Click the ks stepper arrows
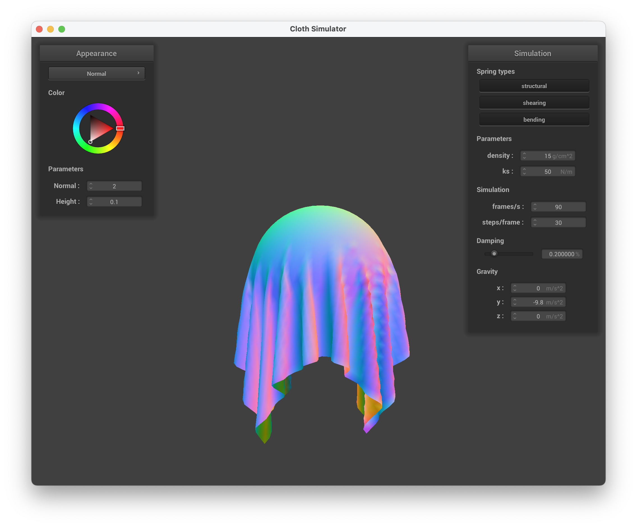The height and width of the screenshot is (527, 637). [524, 172]
